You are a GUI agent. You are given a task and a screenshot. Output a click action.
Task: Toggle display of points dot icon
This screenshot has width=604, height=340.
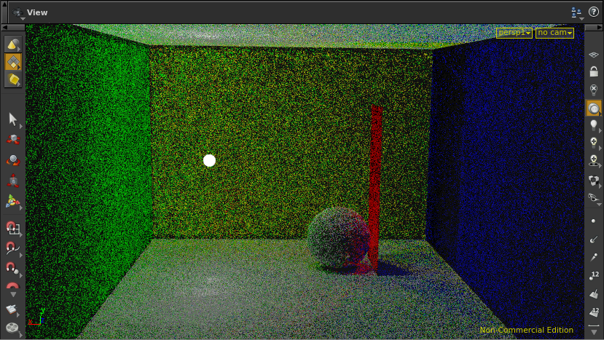coord(594,221)
